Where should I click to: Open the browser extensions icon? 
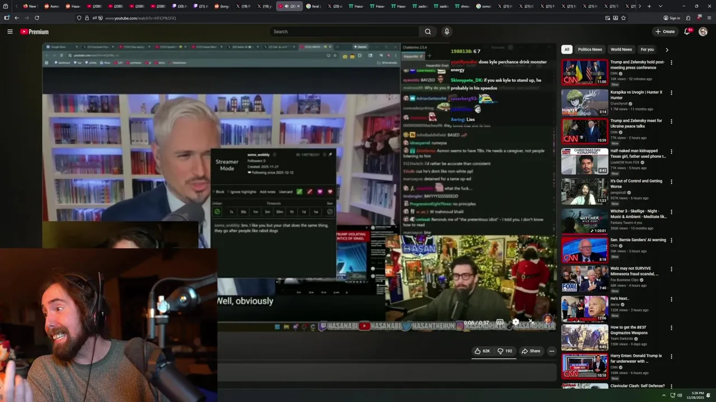688,18
